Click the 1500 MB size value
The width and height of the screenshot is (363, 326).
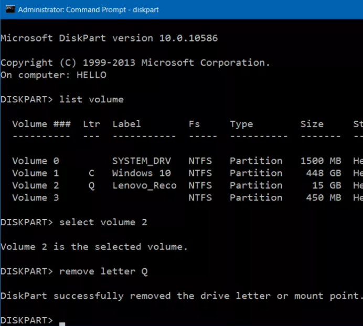click(x=321, y=161)
